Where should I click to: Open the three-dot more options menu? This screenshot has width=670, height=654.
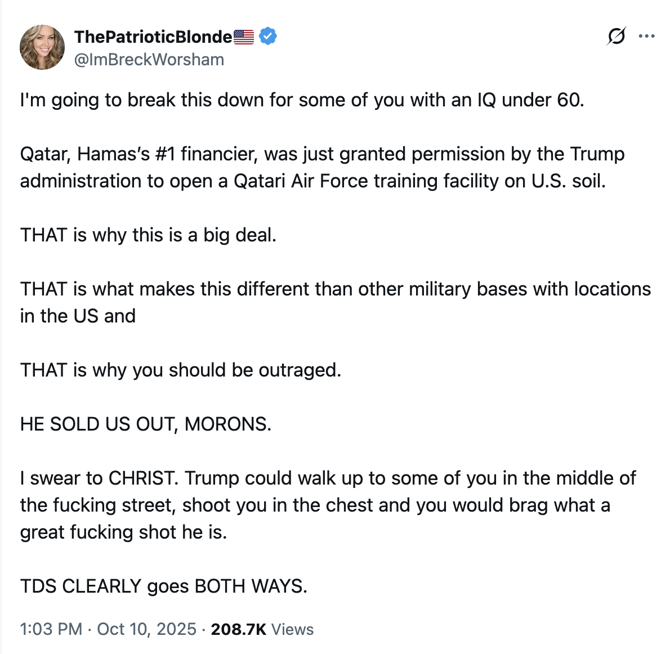tap(646, 37)
